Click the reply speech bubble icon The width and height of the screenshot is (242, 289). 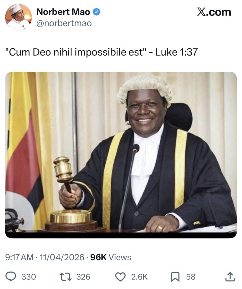pos(11,277)
